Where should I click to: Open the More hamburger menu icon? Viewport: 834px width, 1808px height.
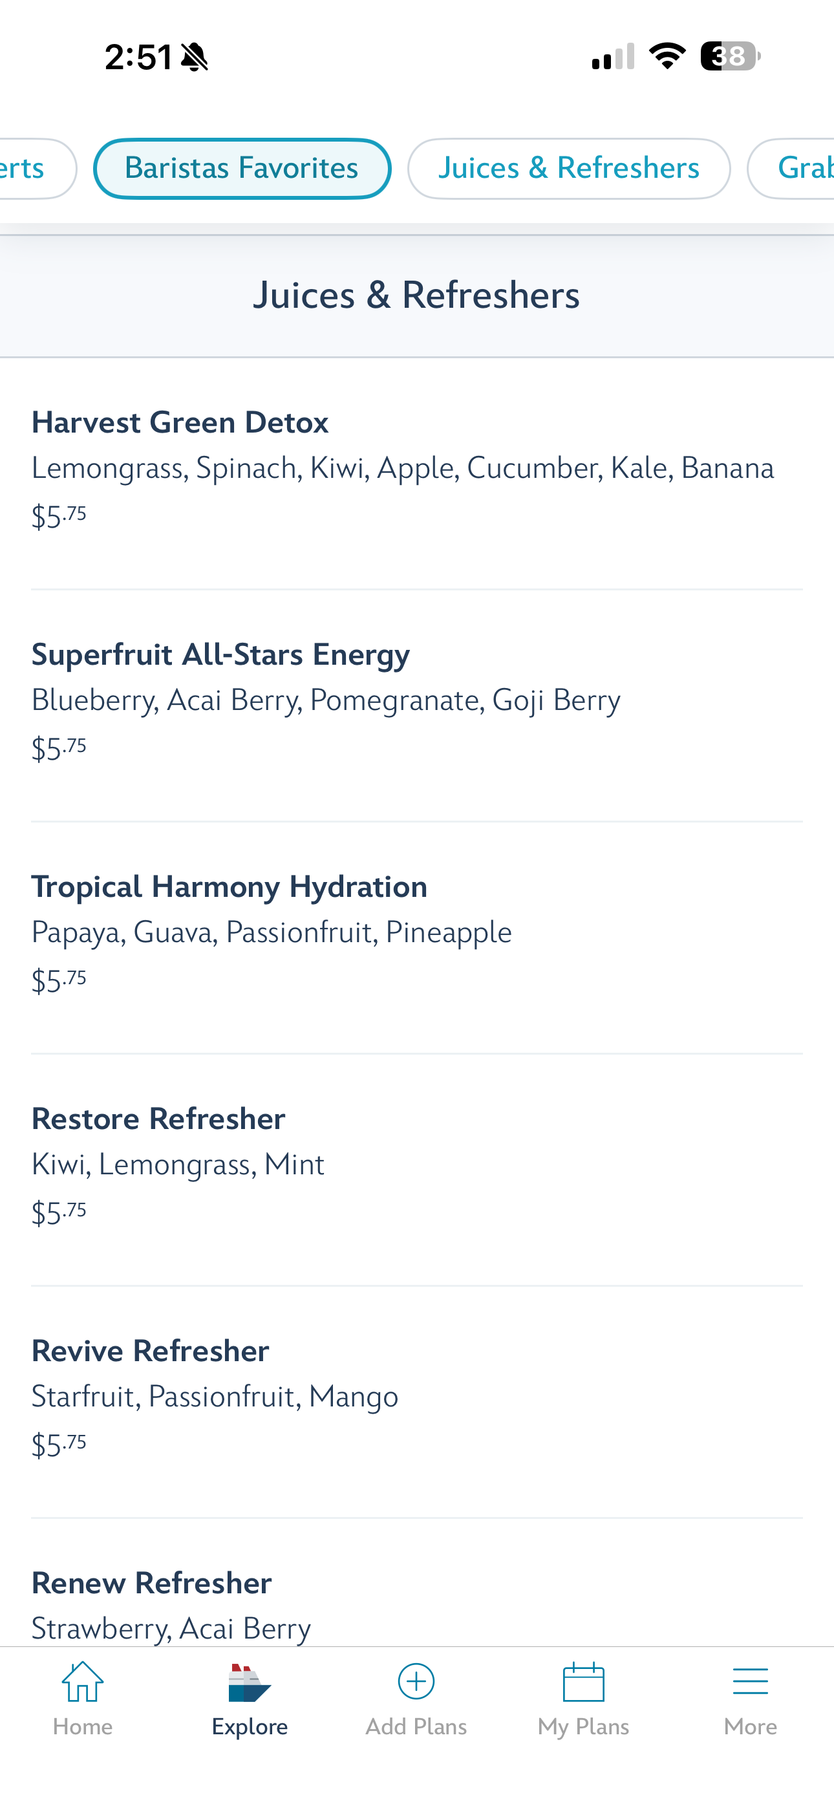[x=750, y=1682]
